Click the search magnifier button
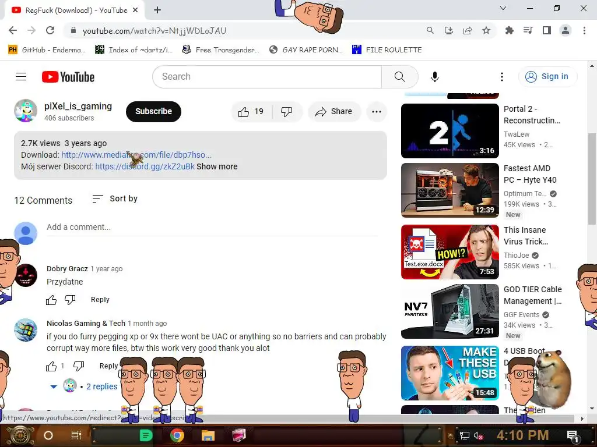 pos(400,77)
